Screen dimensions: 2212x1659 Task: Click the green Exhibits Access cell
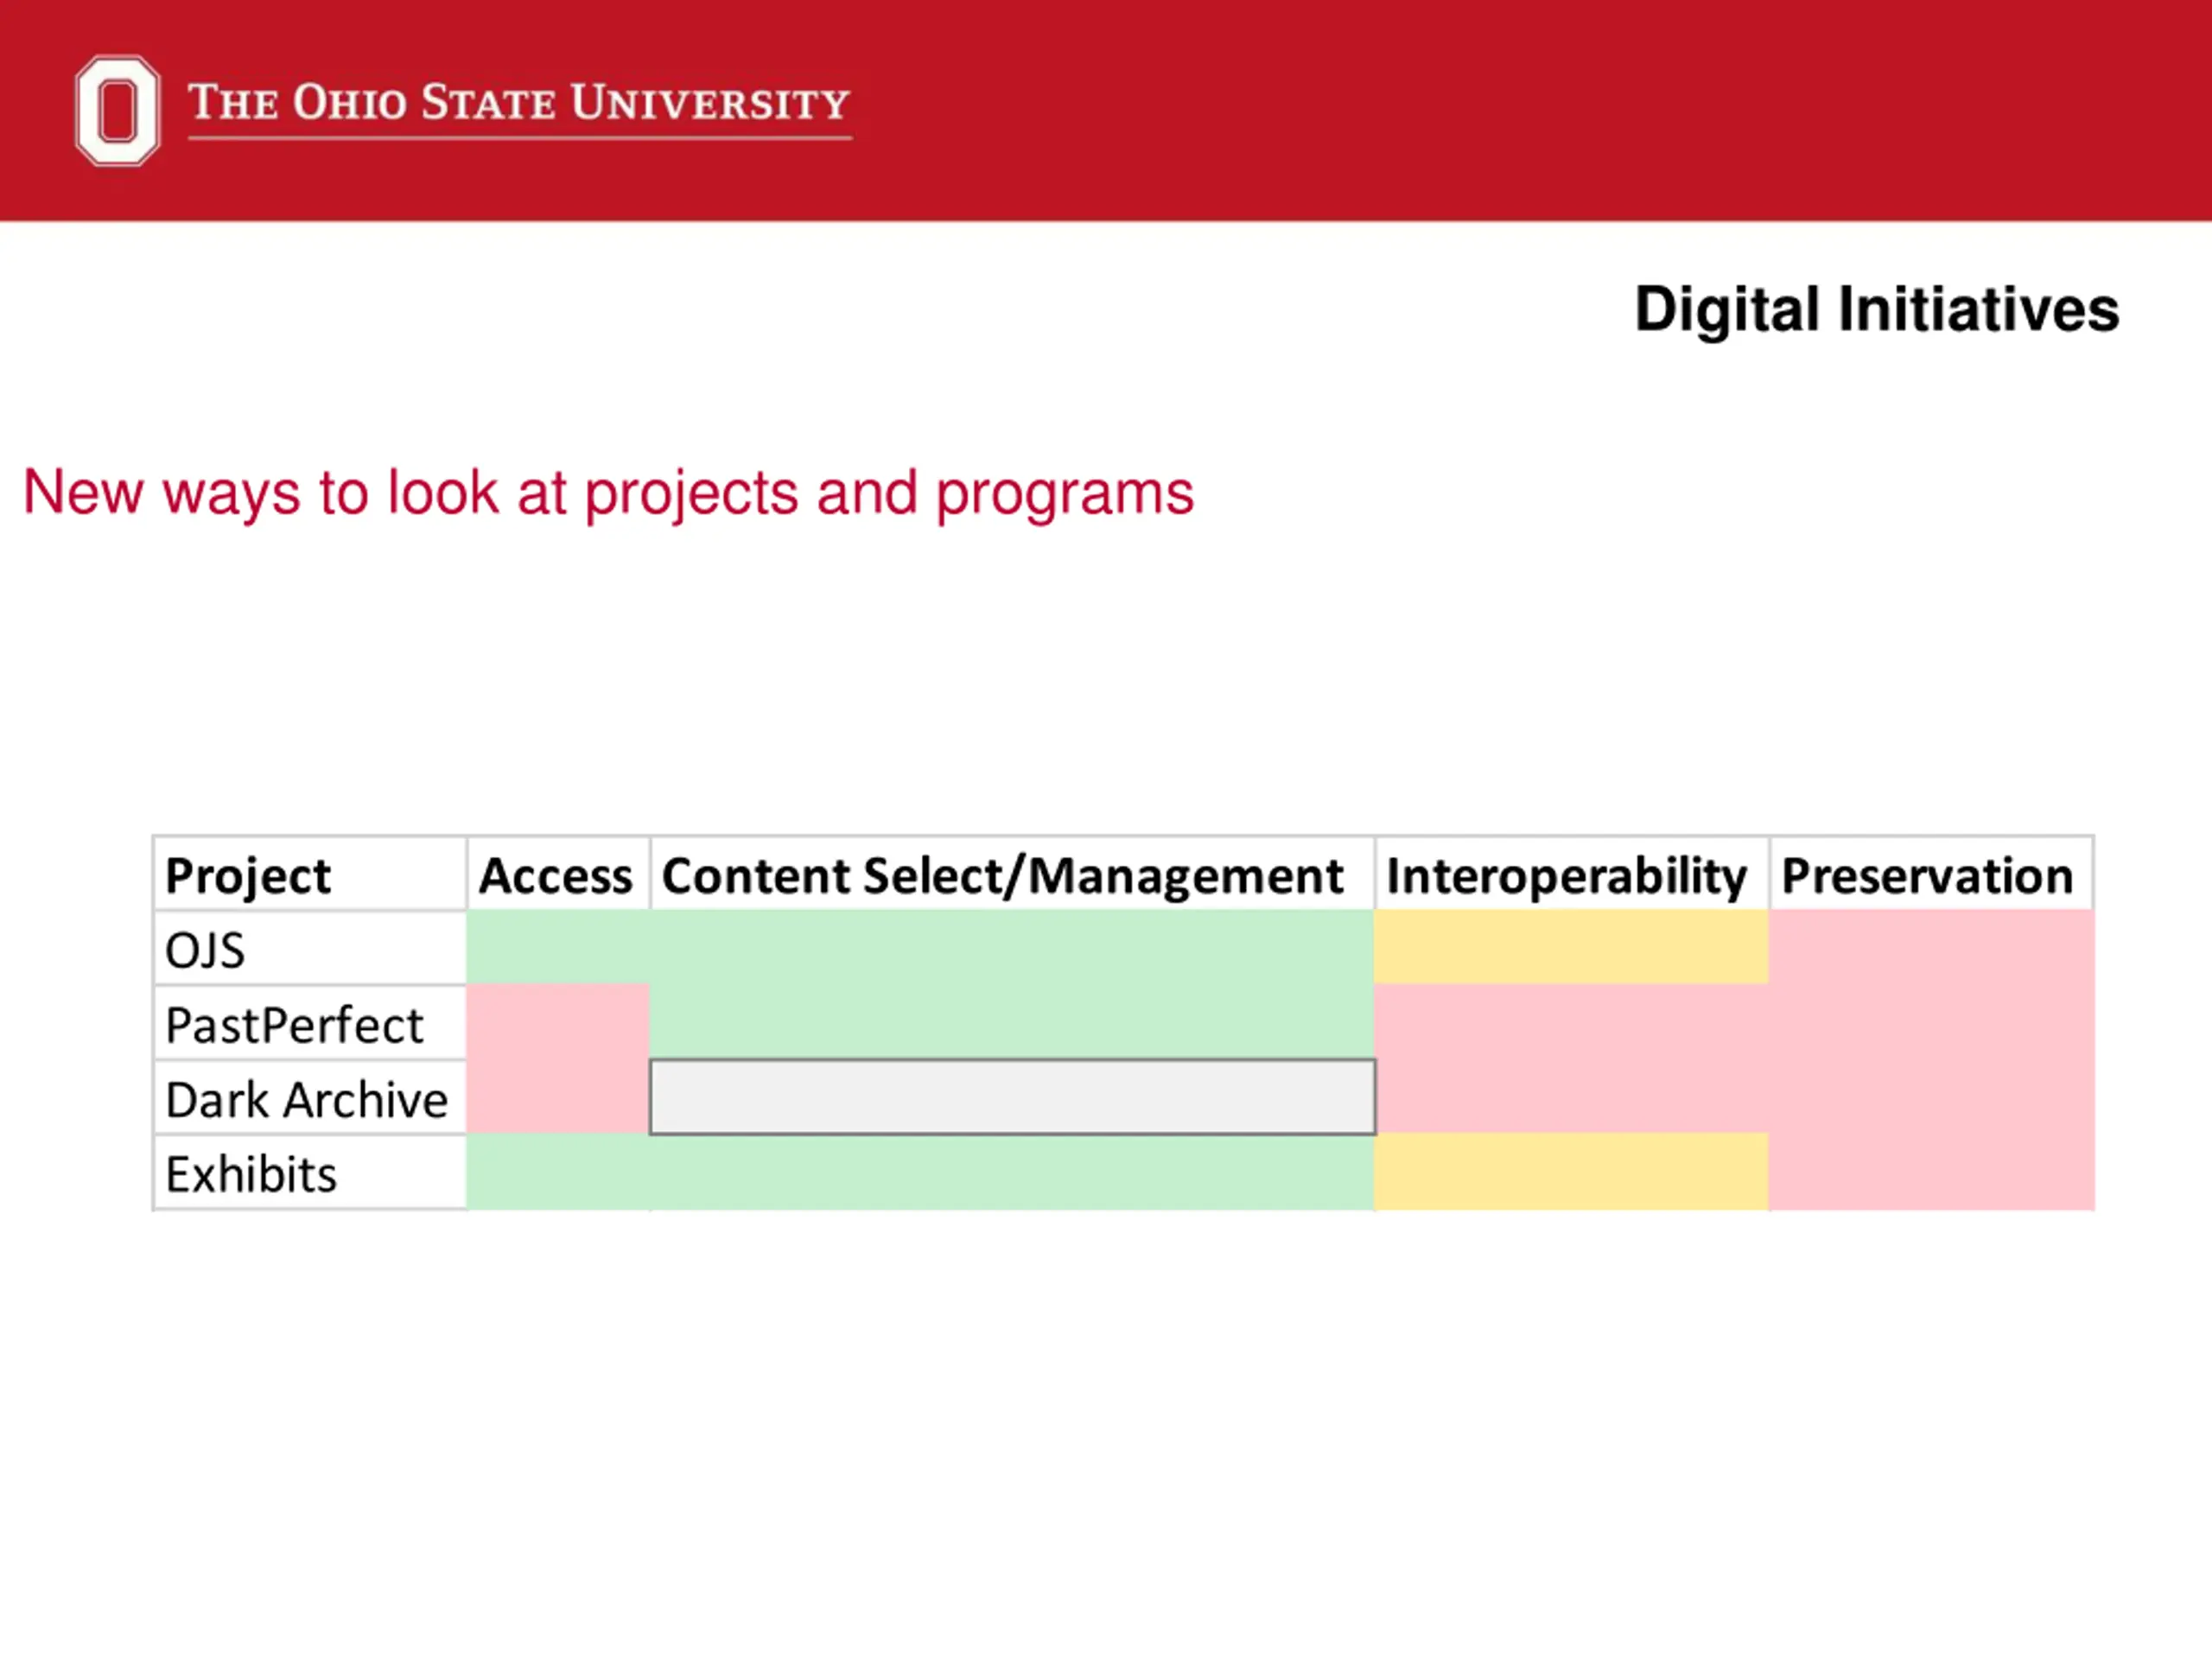(x=558, y=1171)
